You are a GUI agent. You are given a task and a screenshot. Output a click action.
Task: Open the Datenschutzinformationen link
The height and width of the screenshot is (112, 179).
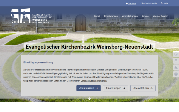[94, 81]
